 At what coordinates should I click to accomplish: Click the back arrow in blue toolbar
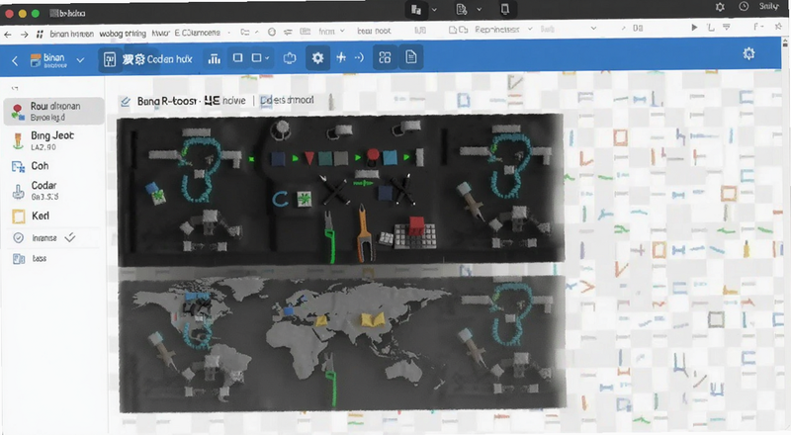pyautogui.click(x=15, y=61)
